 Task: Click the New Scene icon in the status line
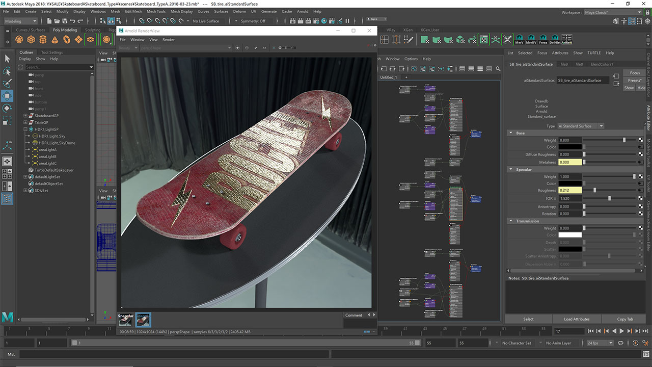tap(49, 21)
